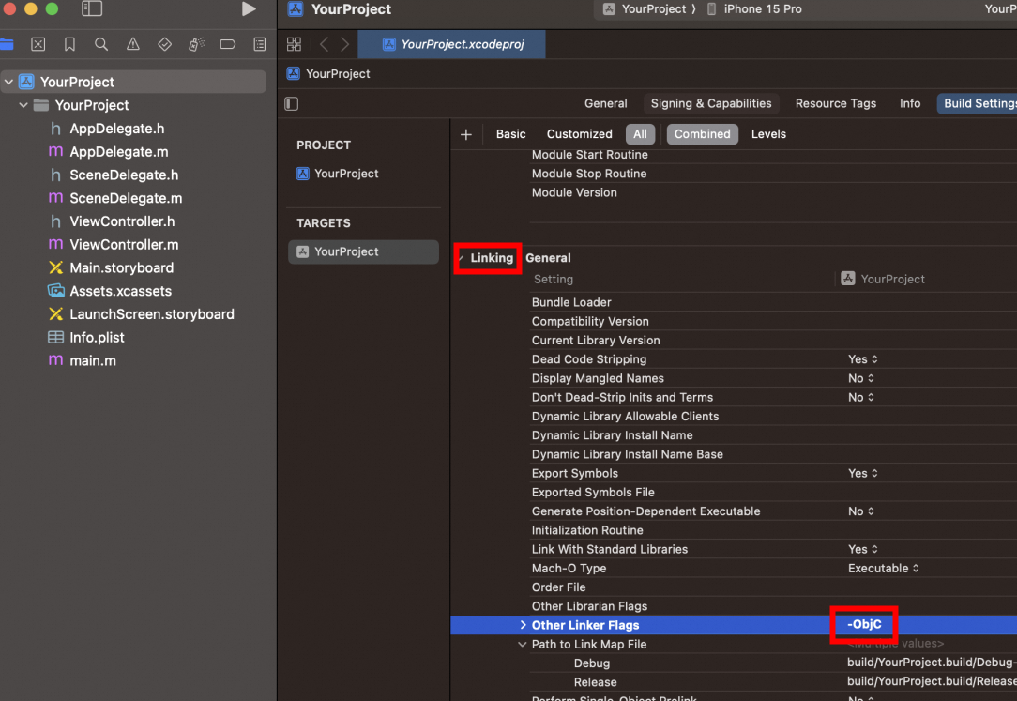Switch to Signing & Capabilities tab
1017x701 pixels.
coord(711,104)
